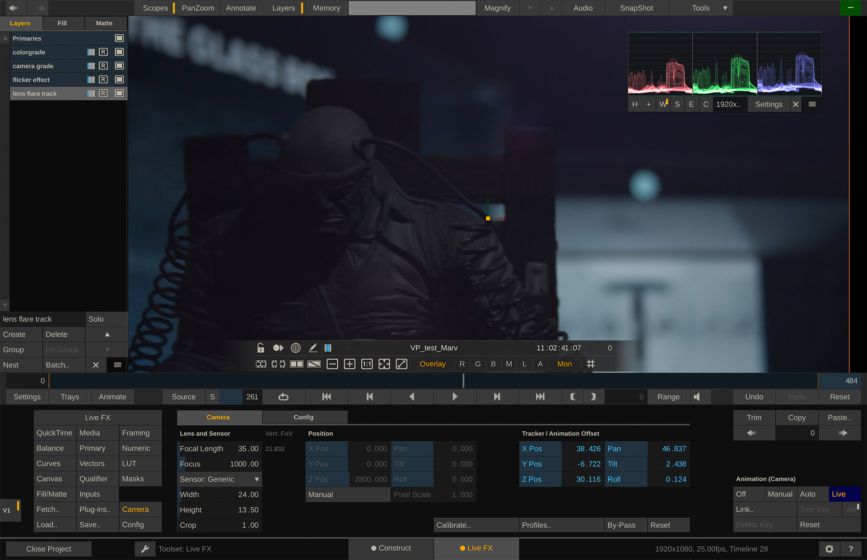
Task: Toggle the lock icon in the viewer toolbar
Action: tap(261, 347)
